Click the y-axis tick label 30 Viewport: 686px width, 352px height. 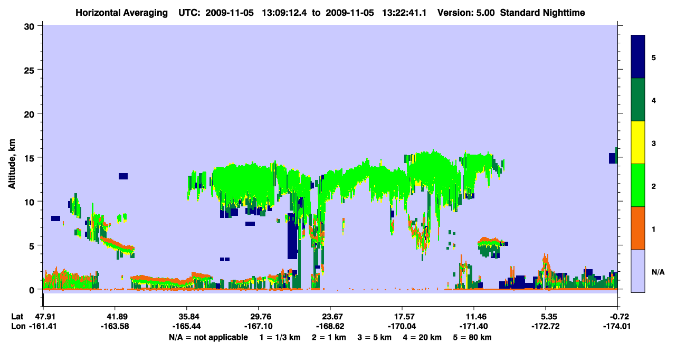30,25
